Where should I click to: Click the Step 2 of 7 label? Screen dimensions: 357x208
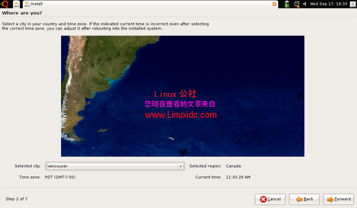coord(17,199)
